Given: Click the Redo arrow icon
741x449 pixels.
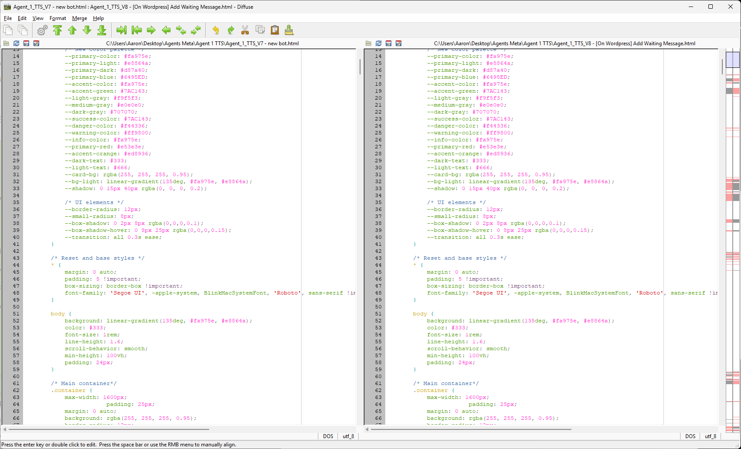Looking at the screenshot, I should (230, 30).
